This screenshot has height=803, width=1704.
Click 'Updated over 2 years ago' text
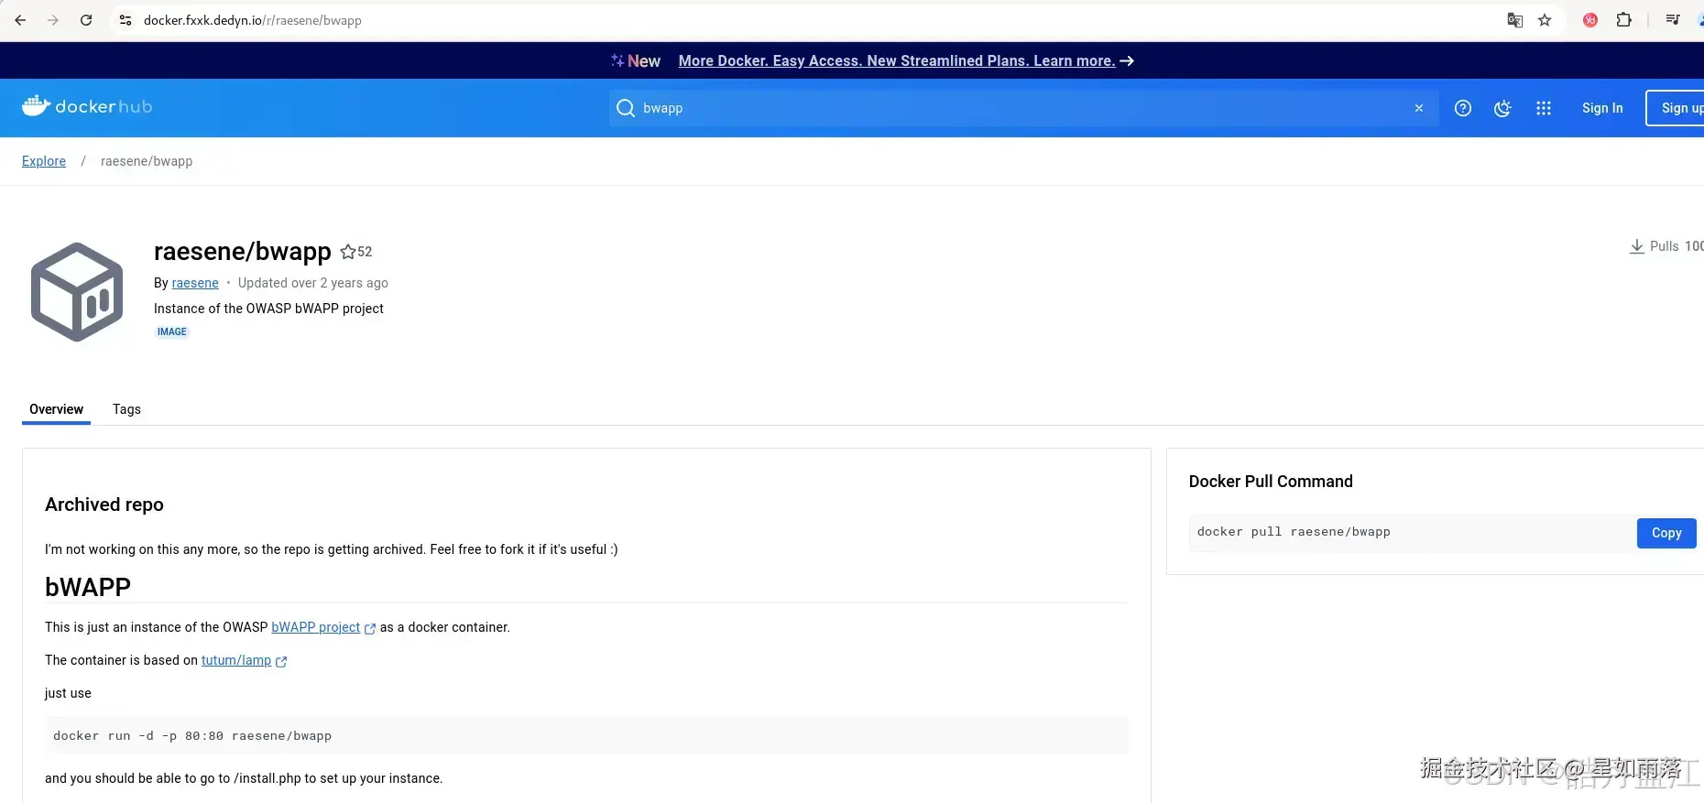coord(313,283)
